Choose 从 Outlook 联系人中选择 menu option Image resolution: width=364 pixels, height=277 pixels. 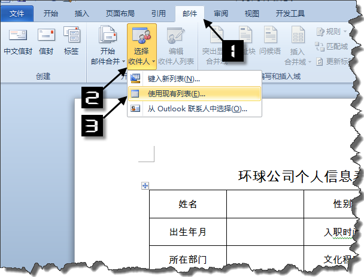click(x=197, y=108)
